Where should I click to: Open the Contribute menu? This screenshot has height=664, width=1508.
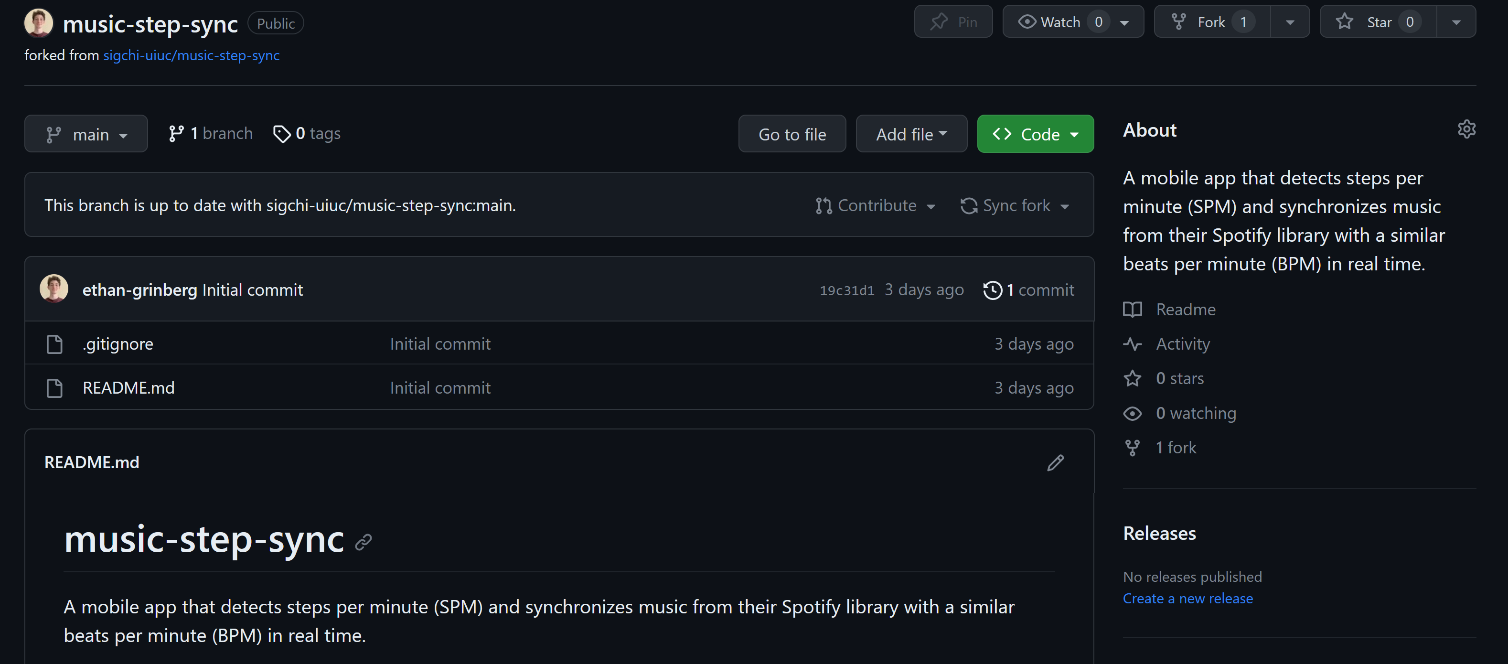(x=876, y=205)
